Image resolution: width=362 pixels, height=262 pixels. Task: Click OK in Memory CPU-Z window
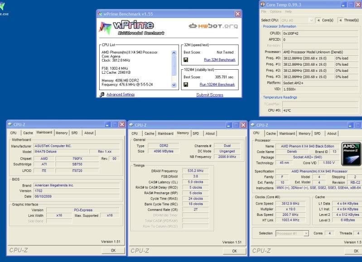pyautogui.click(x=235, y=251)
